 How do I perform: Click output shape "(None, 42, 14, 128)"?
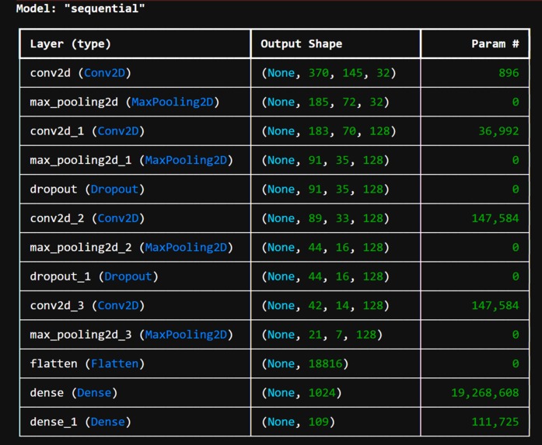(325, 305)
